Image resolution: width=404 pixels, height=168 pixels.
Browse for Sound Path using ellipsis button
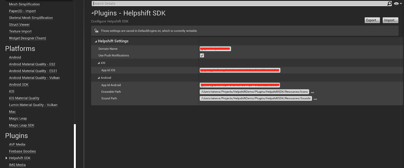pyautogui.click(x=315, y=99)
